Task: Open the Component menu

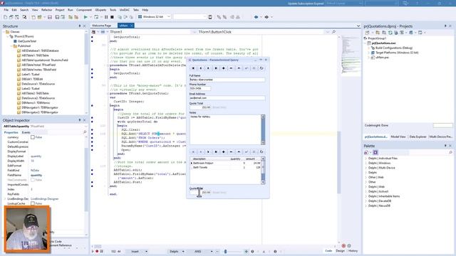Action: click(x=84, y=10)
